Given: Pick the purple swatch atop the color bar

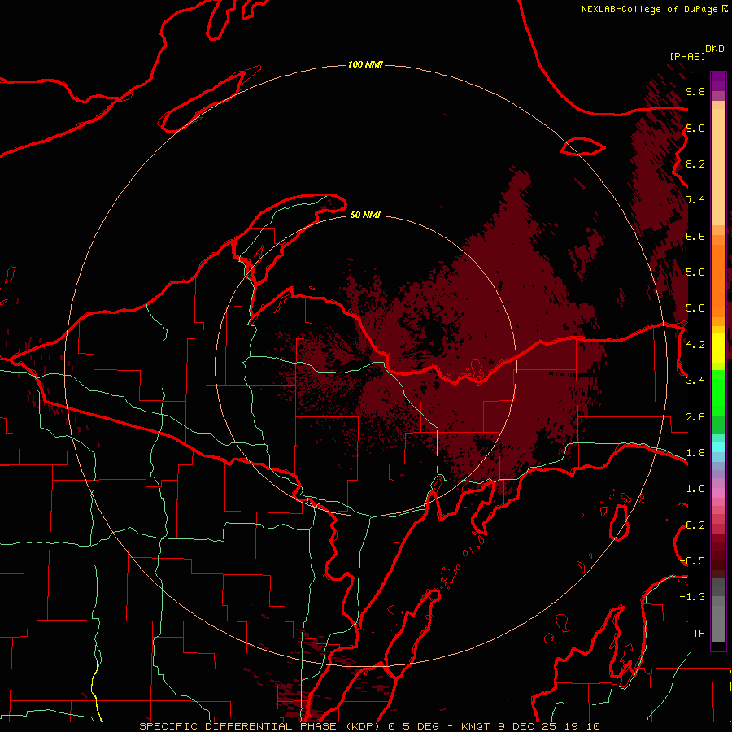Looking at the screenshot, I should click(718, 81).
